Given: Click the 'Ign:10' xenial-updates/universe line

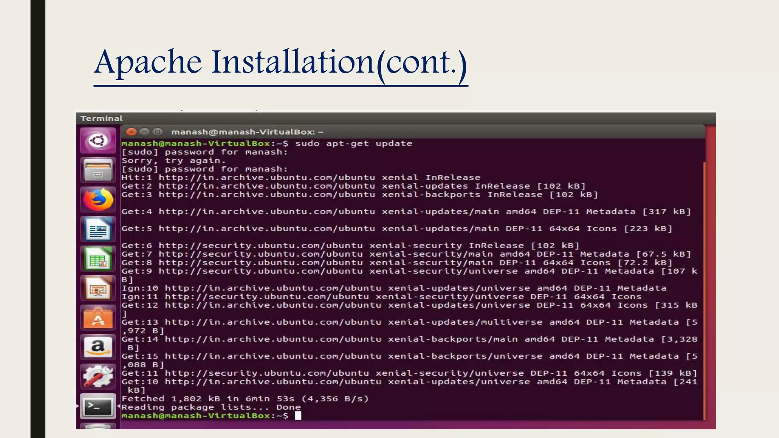Looking at the screenshot, I should (x=394, y=288).
